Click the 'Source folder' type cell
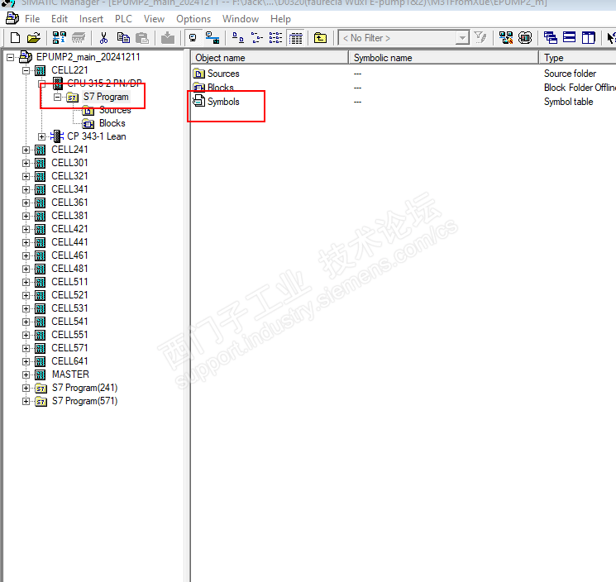Screen dimensions: 616x582 (570, 74)
